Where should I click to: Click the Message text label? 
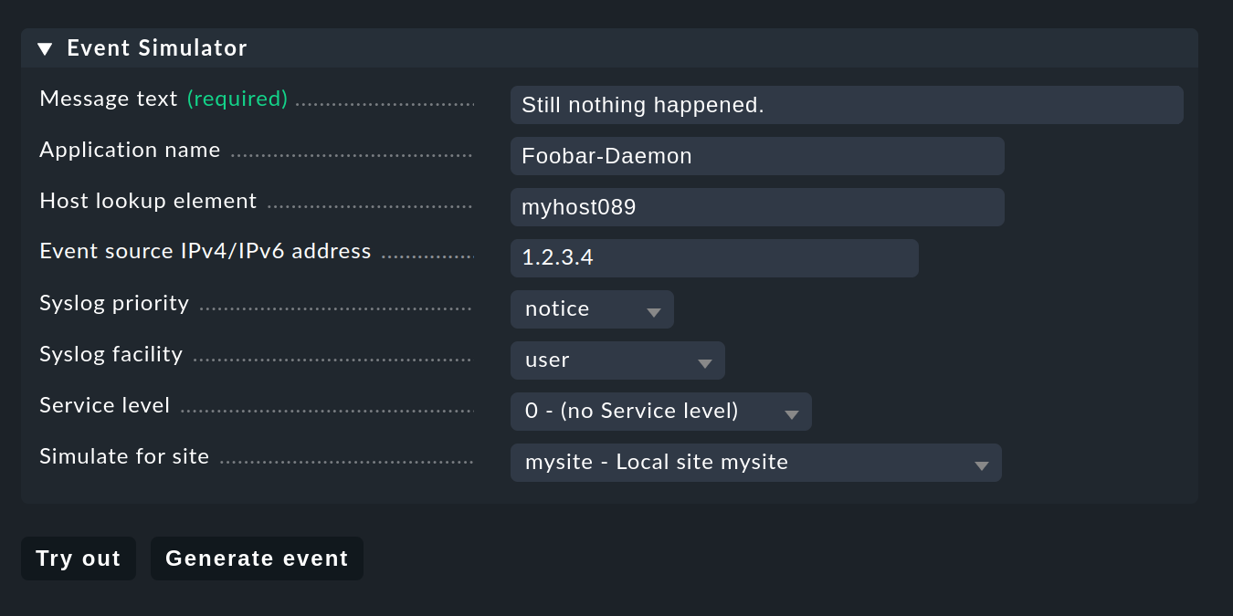(109, 99)
